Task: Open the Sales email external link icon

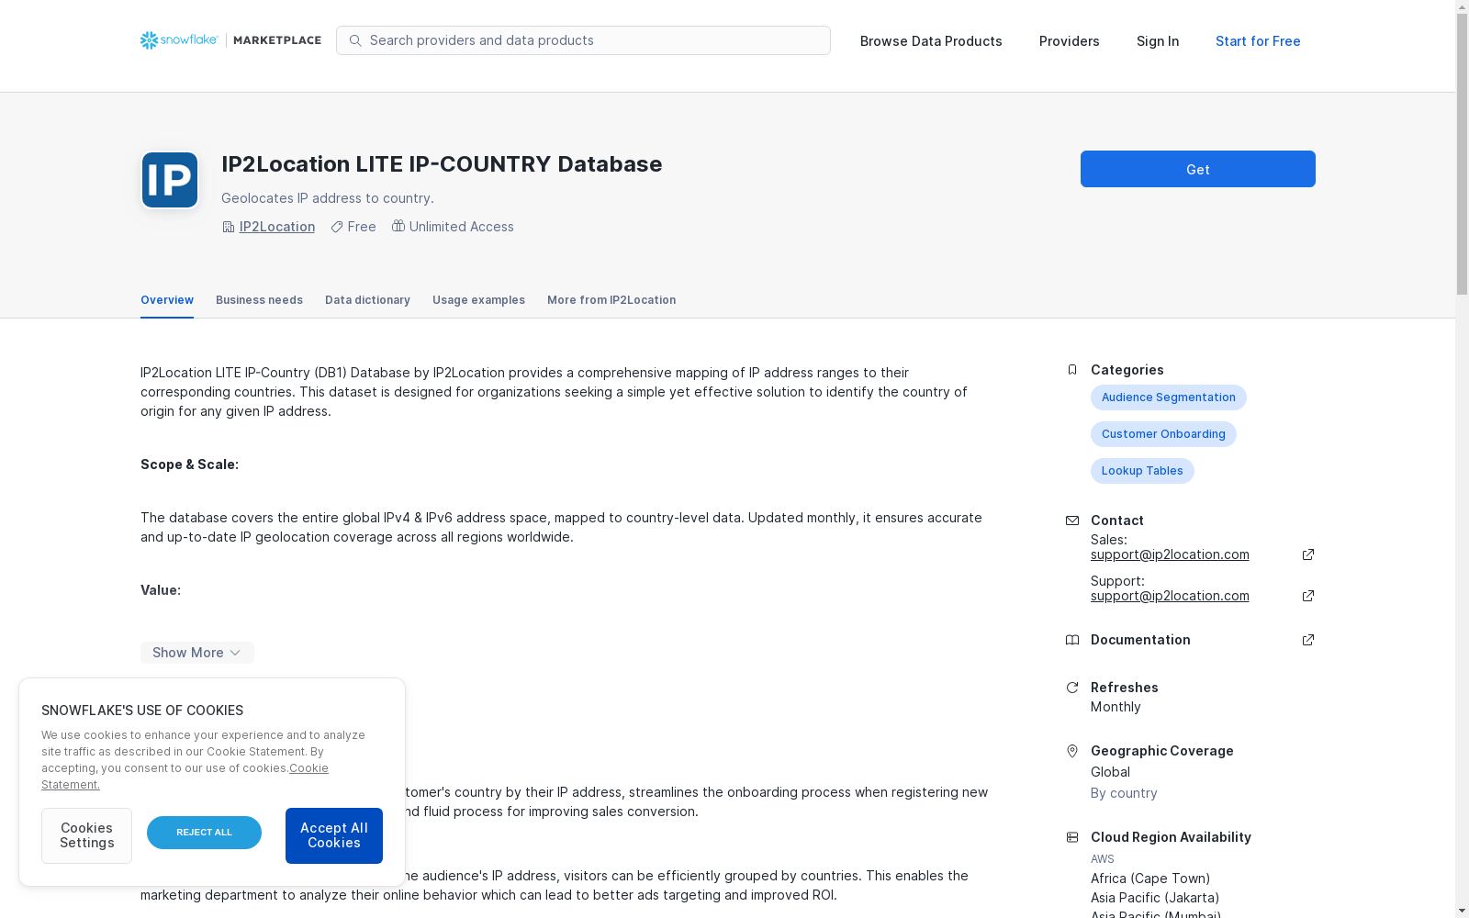Action: tap(1308, 554)
